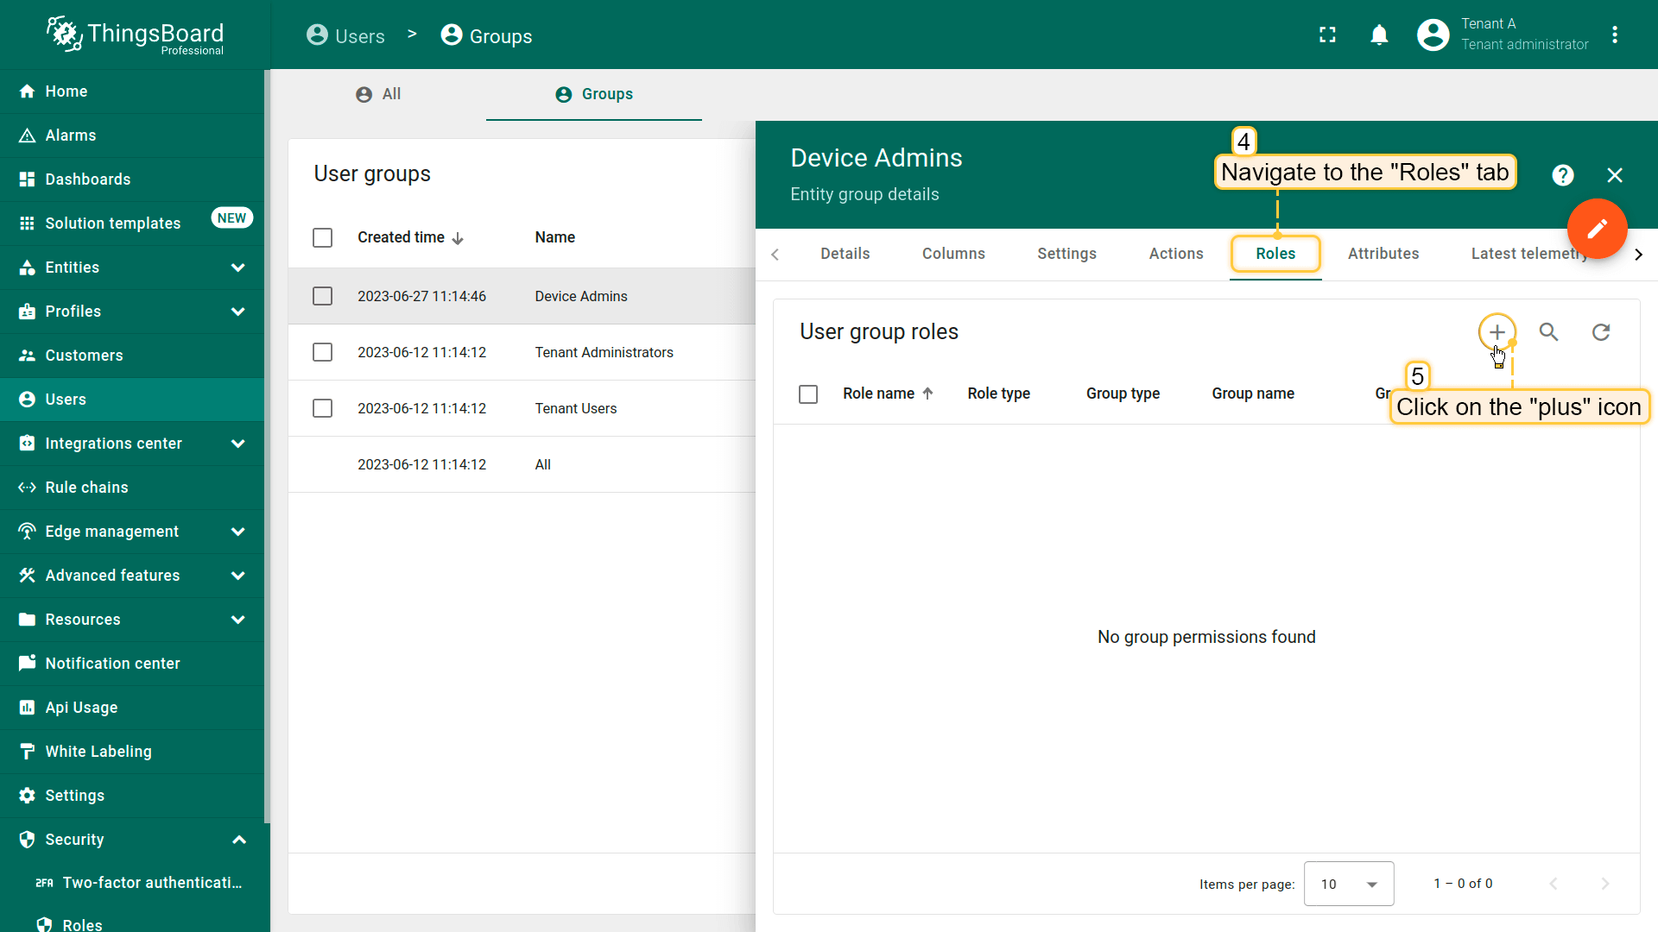Click the plus icon to add role
This screenshot has width=1658, height=932.
(x=1497, y=332)
